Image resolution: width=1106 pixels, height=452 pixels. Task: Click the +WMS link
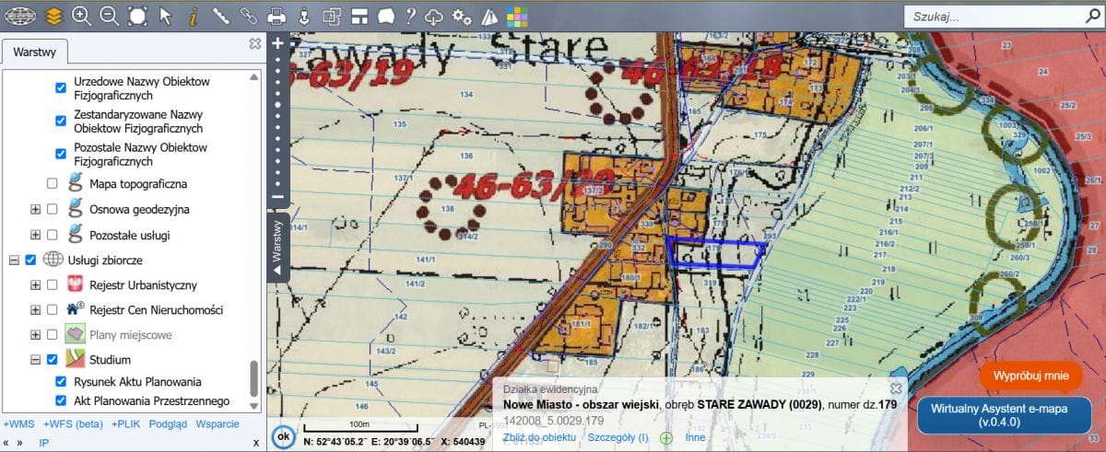click(18, 424)
